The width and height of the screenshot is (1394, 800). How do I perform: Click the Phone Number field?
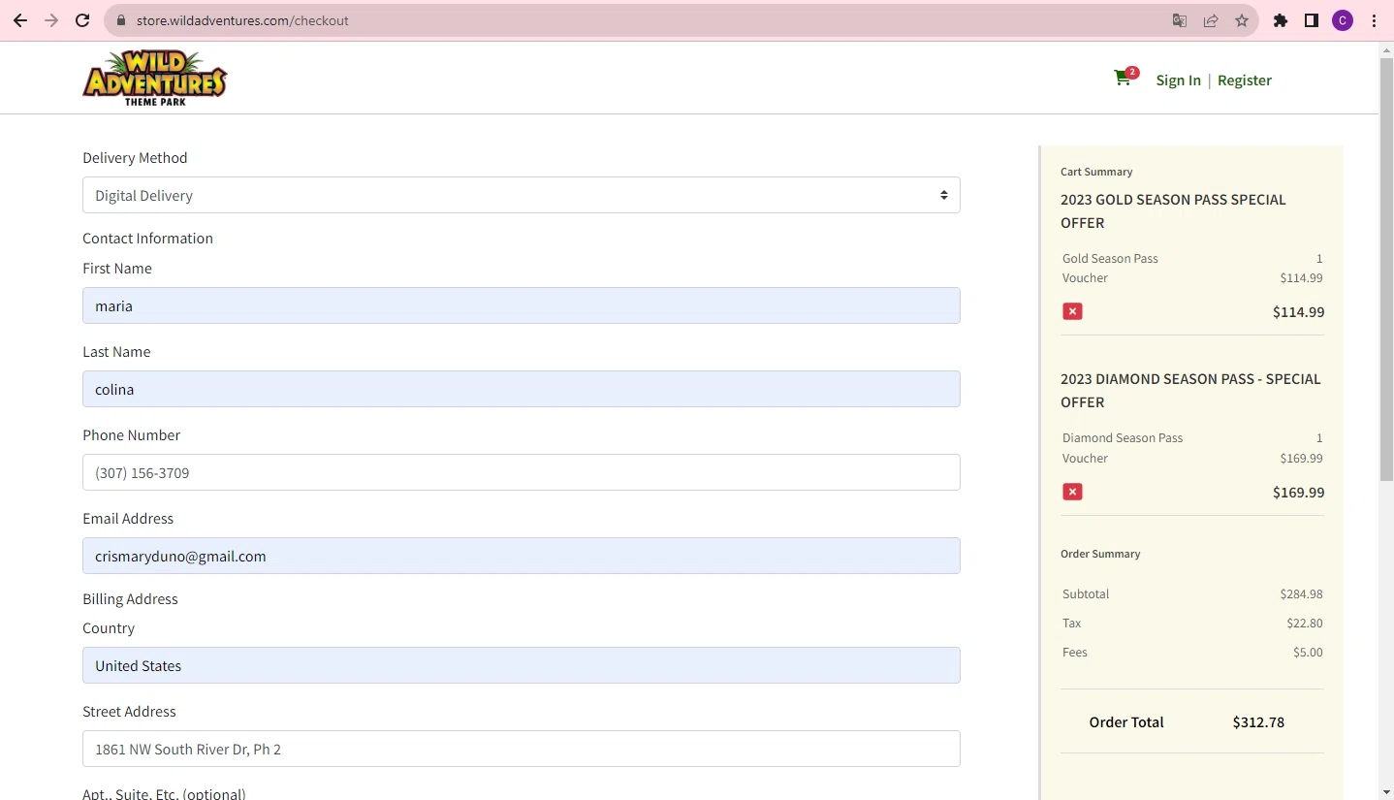click(522, 472)
